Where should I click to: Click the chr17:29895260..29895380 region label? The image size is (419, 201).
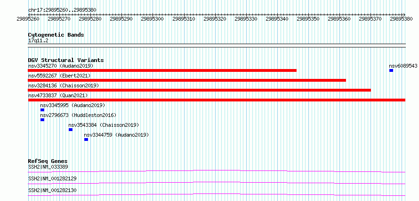point(62,10)
